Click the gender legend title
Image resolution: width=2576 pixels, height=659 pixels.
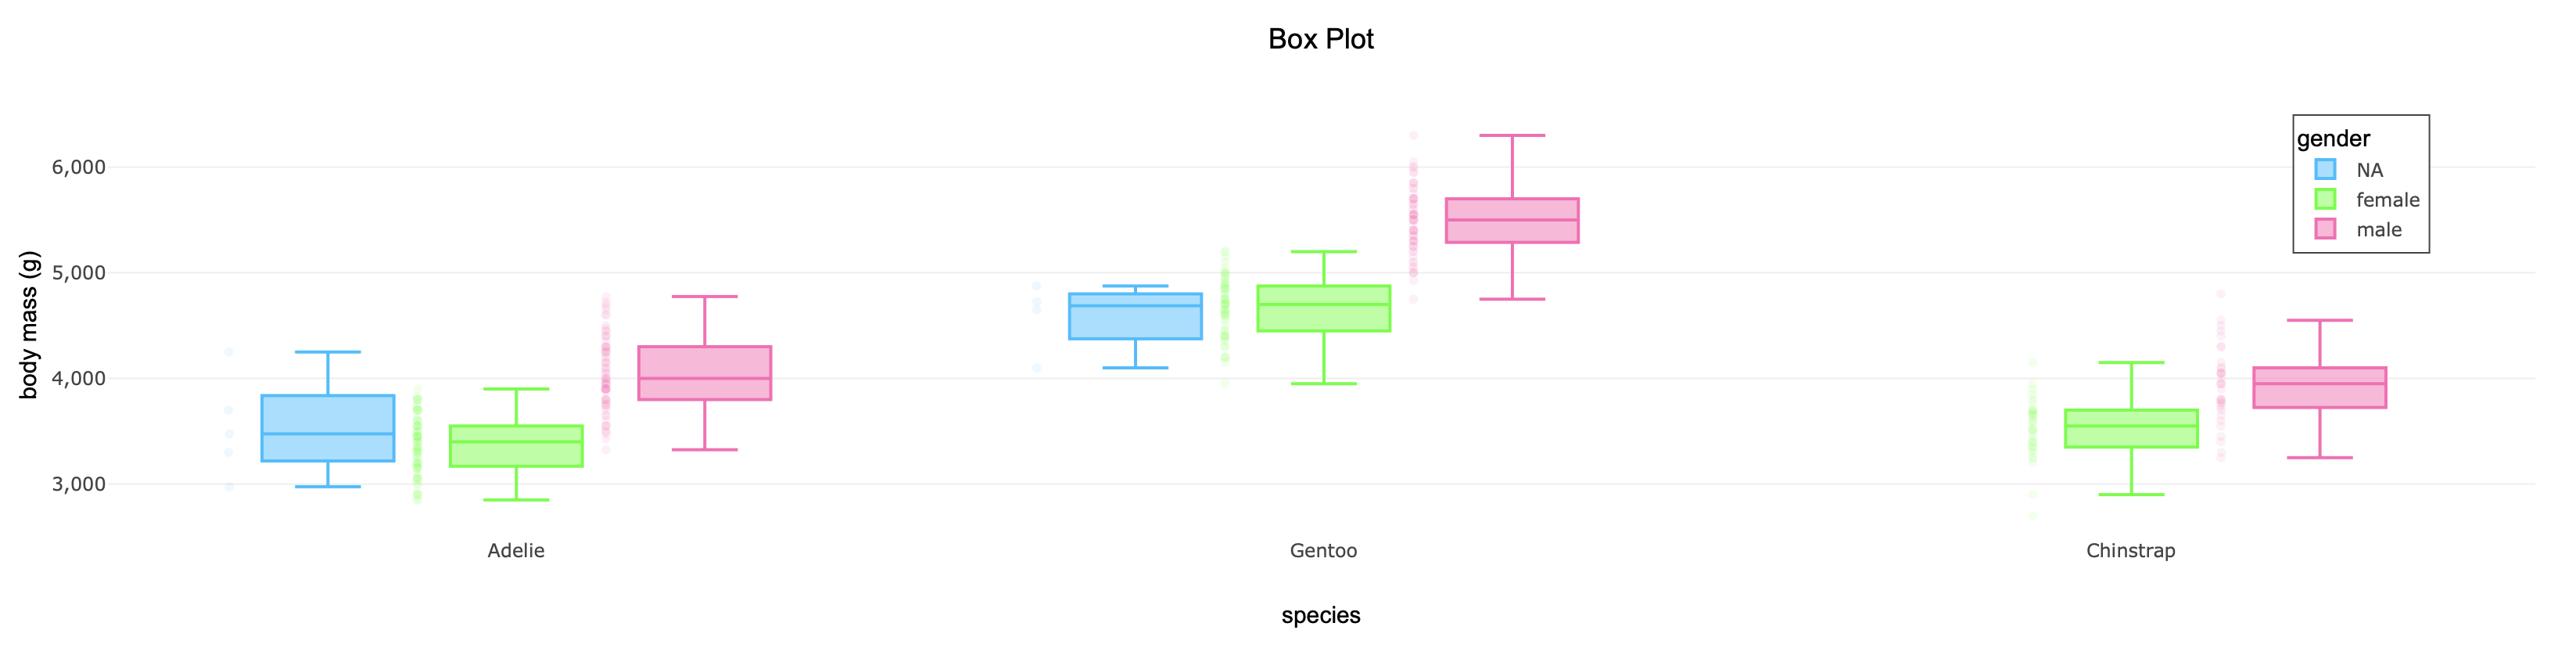pyautogui.click(x=2333, y=139)
